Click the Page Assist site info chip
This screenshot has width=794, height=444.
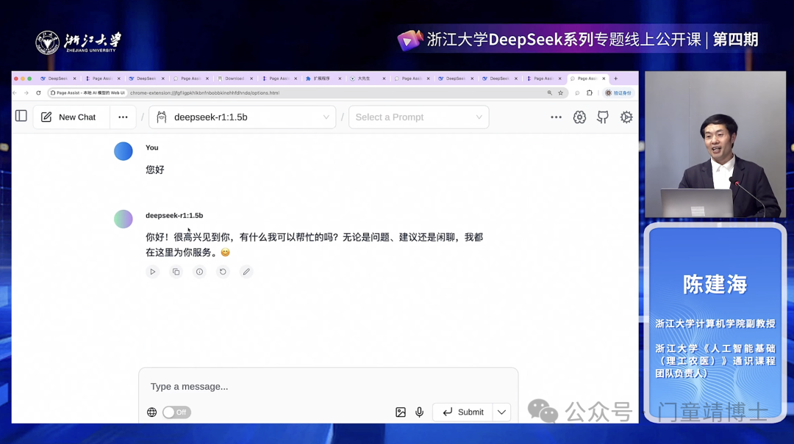(x=87, y=92)
